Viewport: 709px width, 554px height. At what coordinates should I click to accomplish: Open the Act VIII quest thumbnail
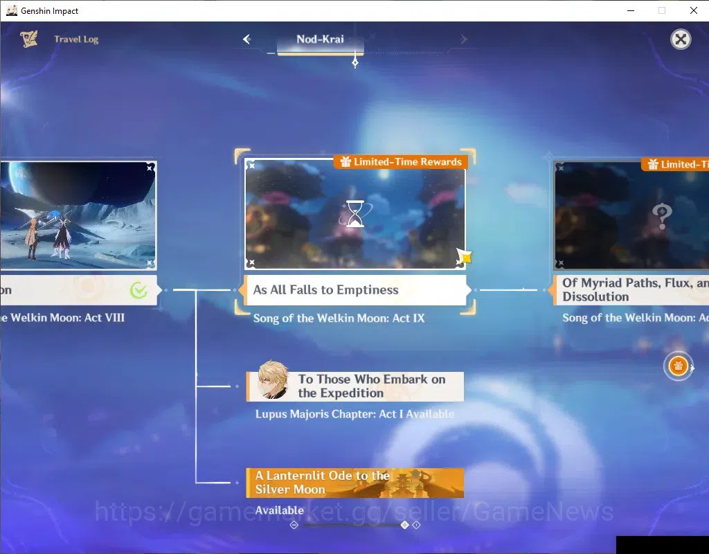[x=78, y=215]
